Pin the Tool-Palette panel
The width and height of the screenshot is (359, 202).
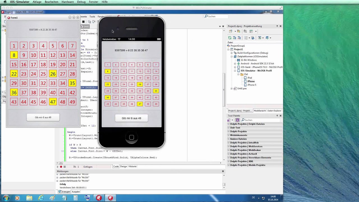coord(277,116)
